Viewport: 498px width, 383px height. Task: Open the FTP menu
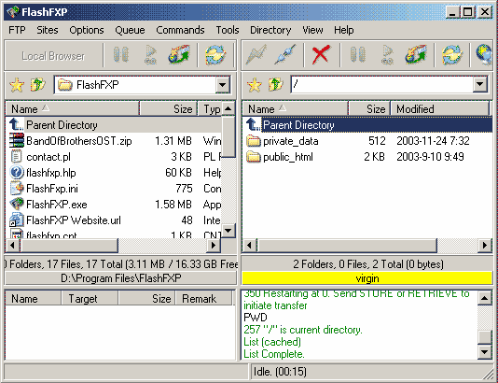(17, 30)
